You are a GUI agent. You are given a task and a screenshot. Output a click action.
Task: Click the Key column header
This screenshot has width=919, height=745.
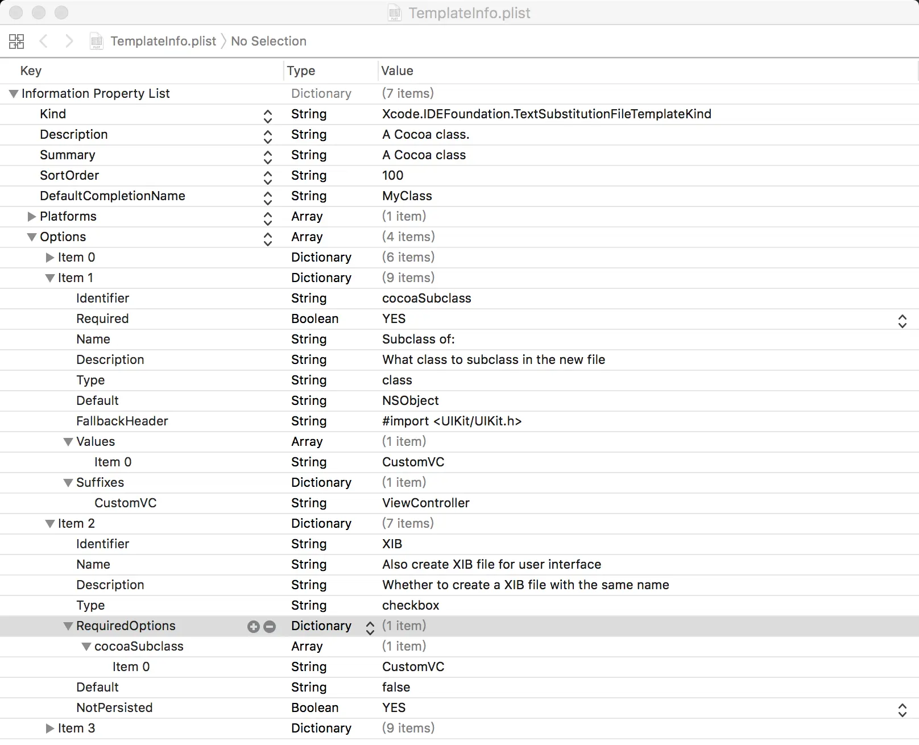(x=31, y=71)
